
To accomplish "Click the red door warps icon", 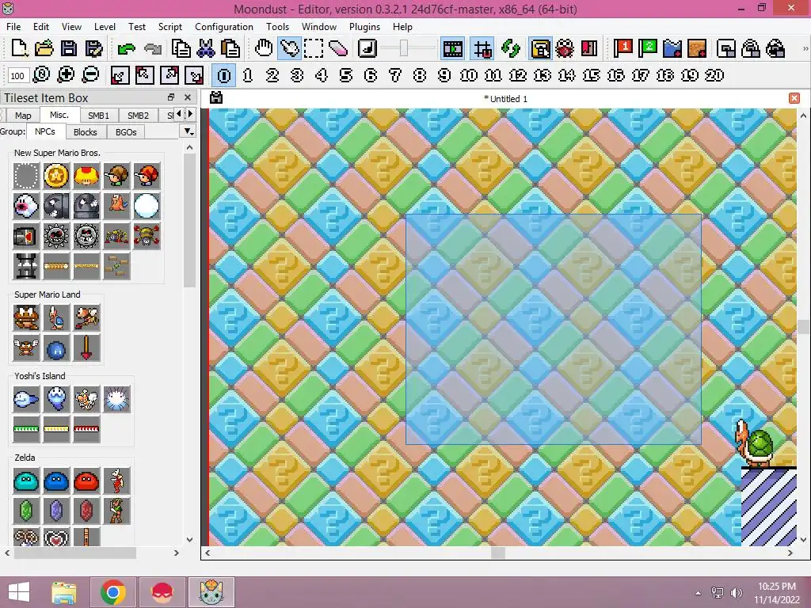I will (589, 48).
